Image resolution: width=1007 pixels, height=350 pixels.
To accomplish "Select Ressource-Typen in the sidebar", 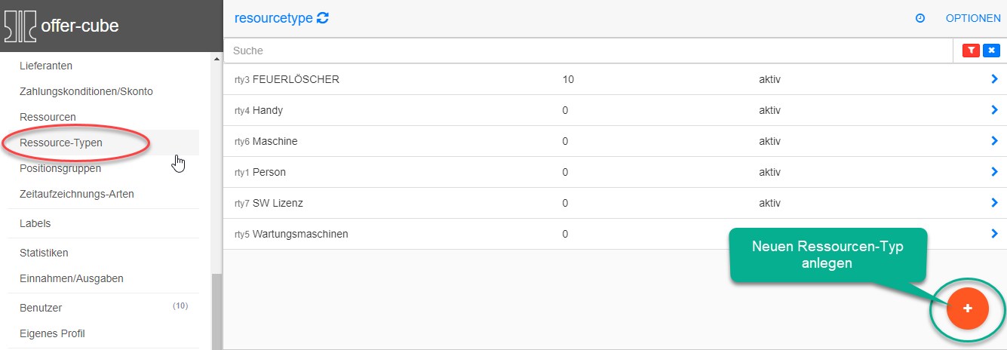I will (61, 143).
